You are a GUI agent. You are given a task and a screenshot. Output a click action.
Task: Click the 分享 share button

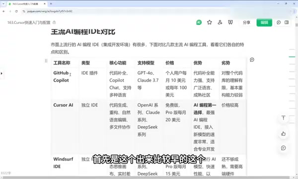click(x=246, y=22)
